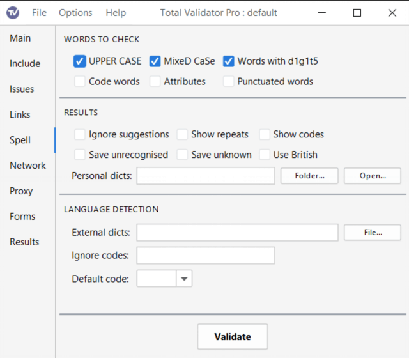Open the Results tab
Viewport: 409px width, 358px height.
coord(24,242)
